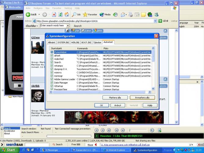This screenshot has height=153, width=204.
Task: Click the IE Stop button
Action: [54, 14]
